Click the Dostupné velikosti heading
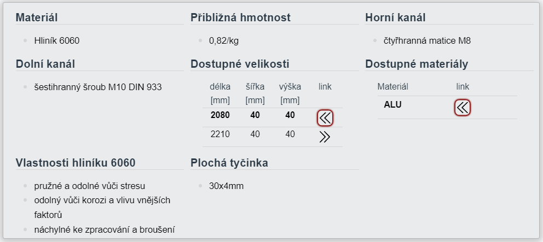The width and height of the screenshot is (543, 242). pos(240,64)
